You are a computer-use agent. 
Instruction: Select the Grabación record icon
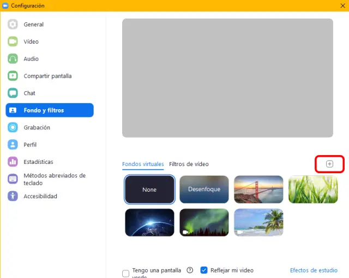tap(13, 127)
